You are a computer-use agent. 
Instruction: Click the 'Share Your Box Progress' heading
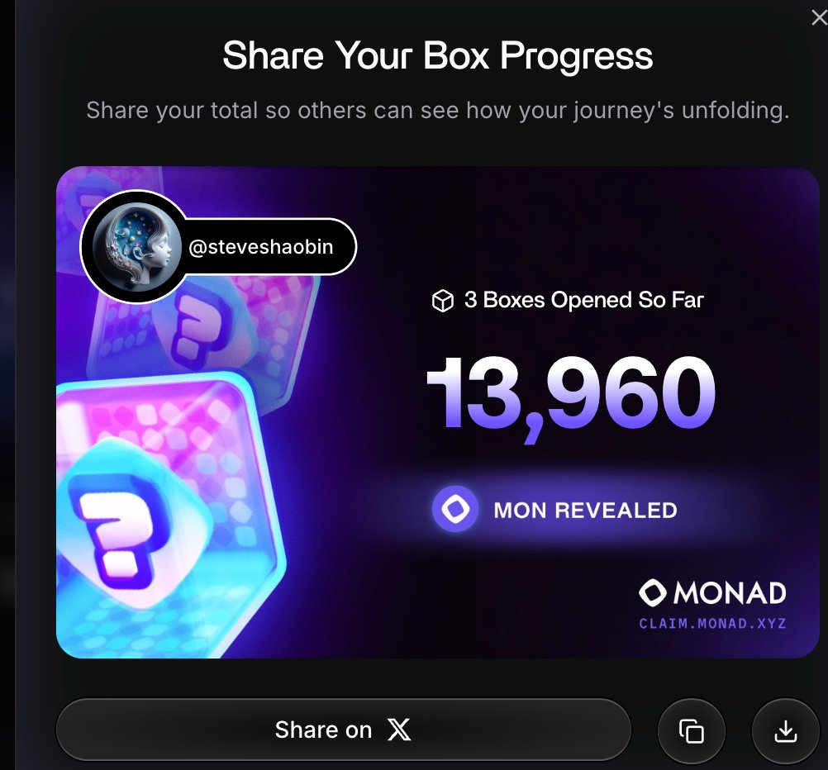point(437,56)
